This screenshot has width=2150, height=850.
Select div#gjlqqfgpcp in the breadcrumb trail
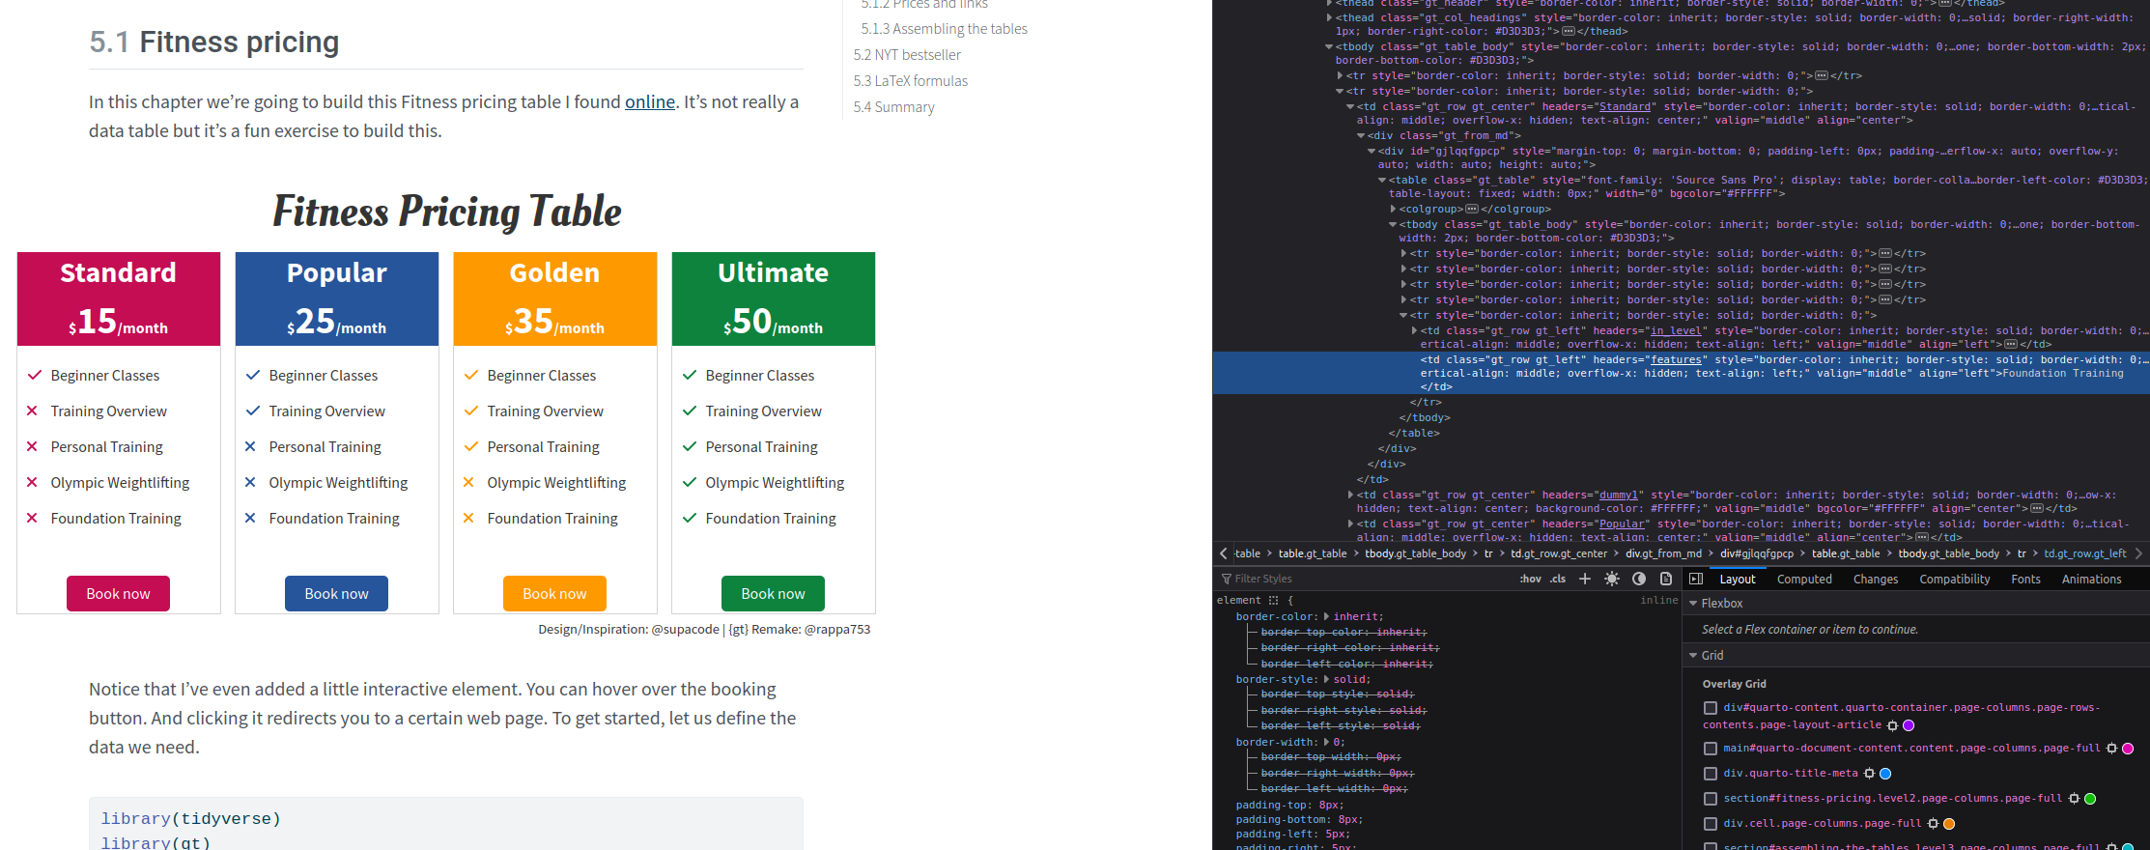[x=1757, y=553]
